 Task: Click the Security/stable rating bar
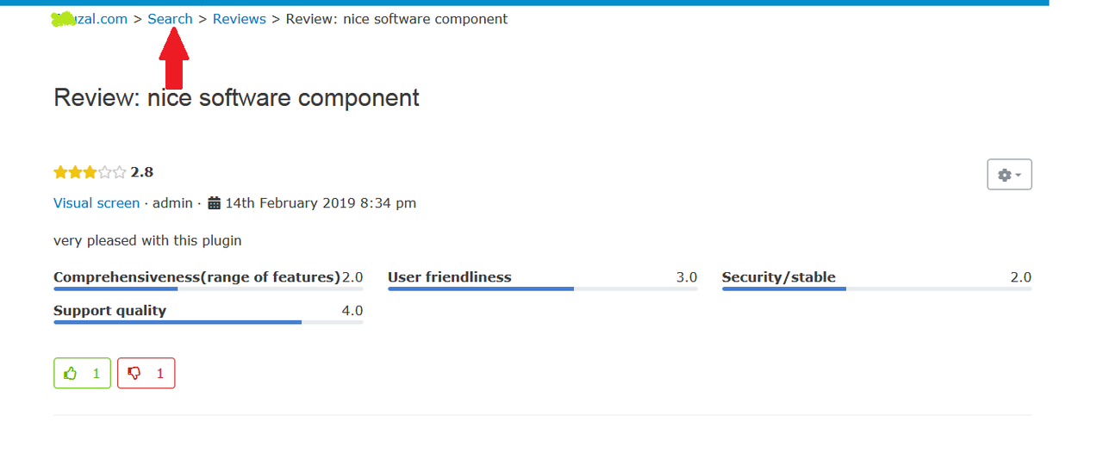coord(877,289)
